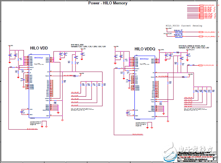Click the connect AGND to PGND note on left

click(36, 123)
